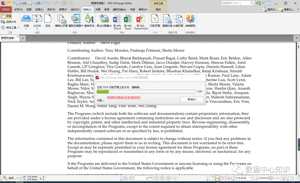The height and width of the screenshot is (183, 300).
Task: Select two pages facing layout
Action: pyautogui.click(x=223, y=178)
